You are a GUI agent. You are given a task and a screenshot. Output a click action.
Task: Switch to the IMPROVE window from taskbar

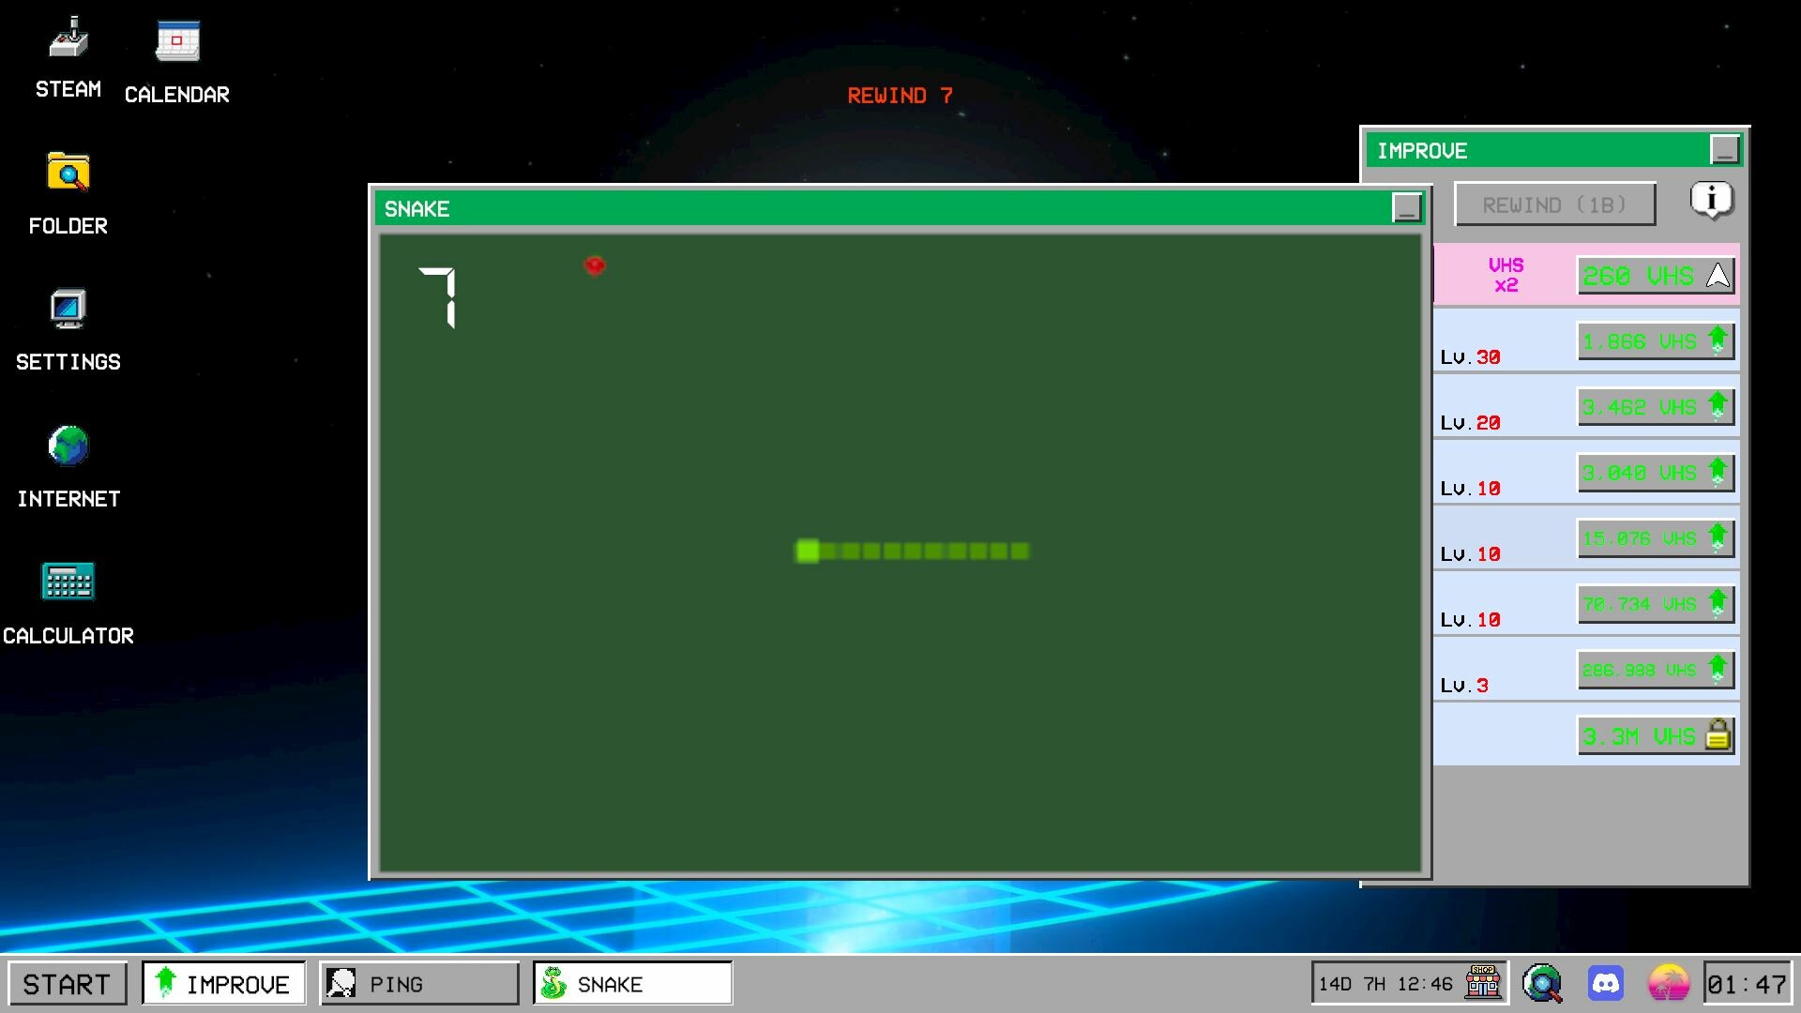222,983
